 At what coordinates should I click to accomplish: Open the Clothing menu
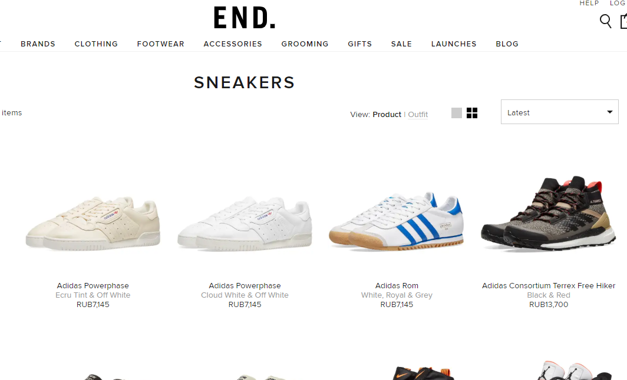point(96,44)
